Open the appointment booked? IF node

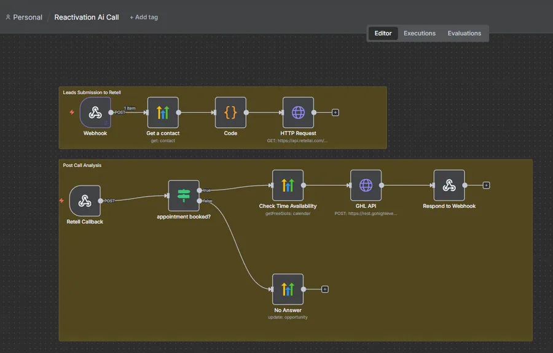pyautogui.click(x=184, y=196)
